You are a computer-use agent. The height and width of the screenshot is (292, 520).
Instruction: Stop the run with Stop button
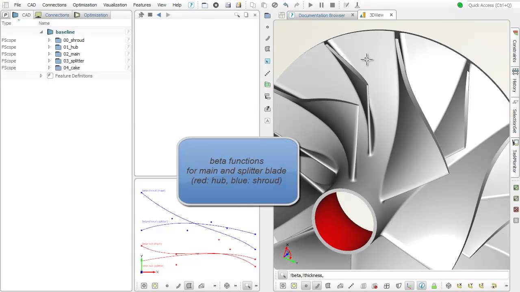pos(332,5)
